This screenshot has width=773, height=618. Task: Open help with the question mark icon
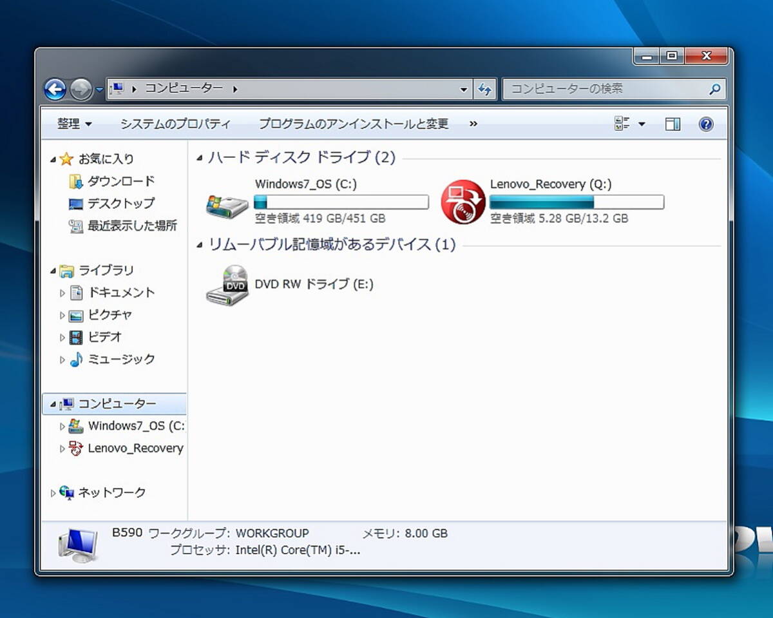point(706,124)
